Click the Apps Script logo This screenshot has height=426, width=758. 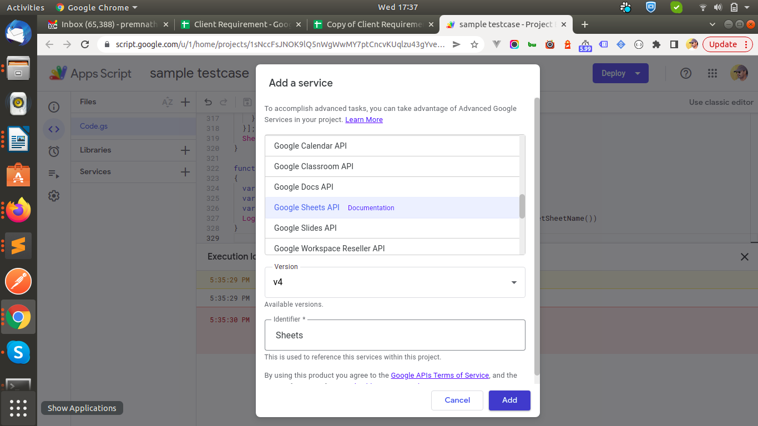90,73
